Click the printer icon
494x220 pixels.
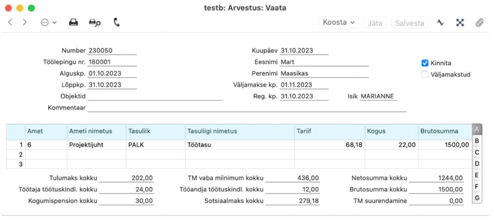[74, 23]
